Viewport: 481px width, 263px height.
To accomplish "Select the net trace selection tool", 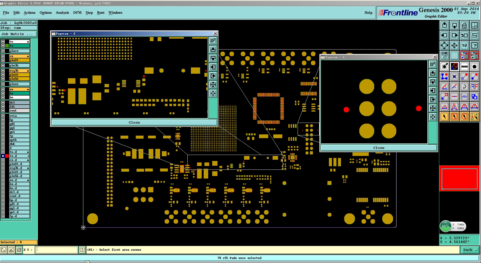I will click(x=474, y=117).
